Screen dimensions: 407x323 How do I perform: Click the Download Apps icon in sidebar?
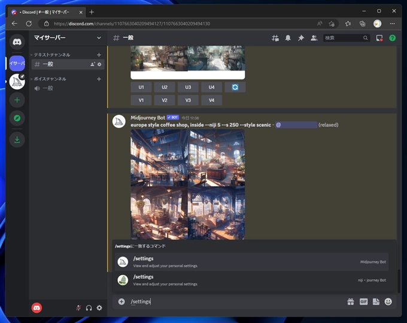pos(17,139)
